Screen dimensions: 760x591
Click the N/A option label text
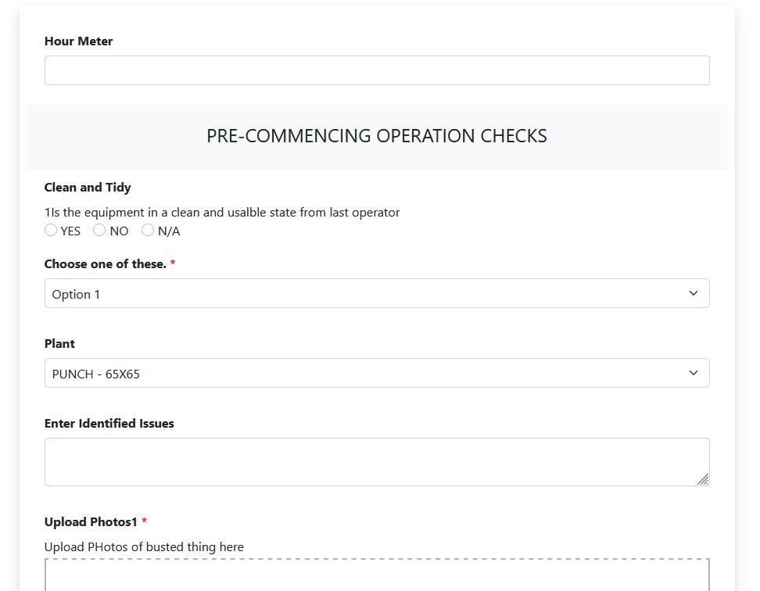tap(169, 231)
